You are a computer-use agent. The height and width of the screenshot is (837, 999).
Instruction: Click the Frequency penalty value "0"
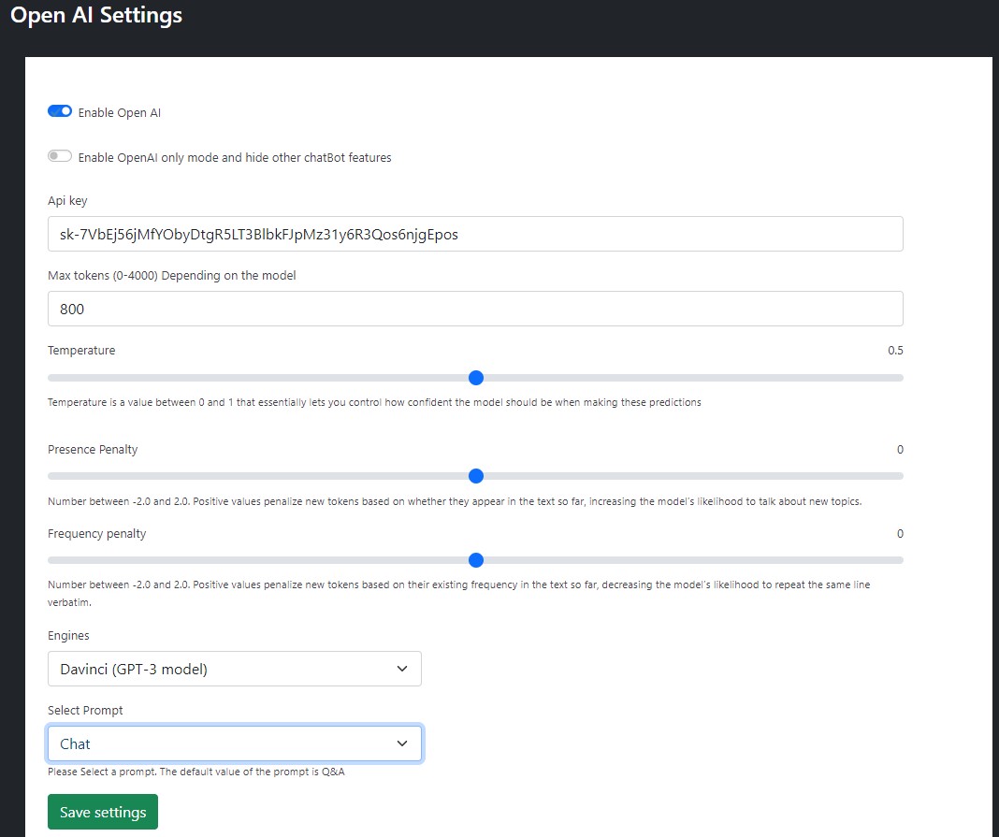point(900,534)
